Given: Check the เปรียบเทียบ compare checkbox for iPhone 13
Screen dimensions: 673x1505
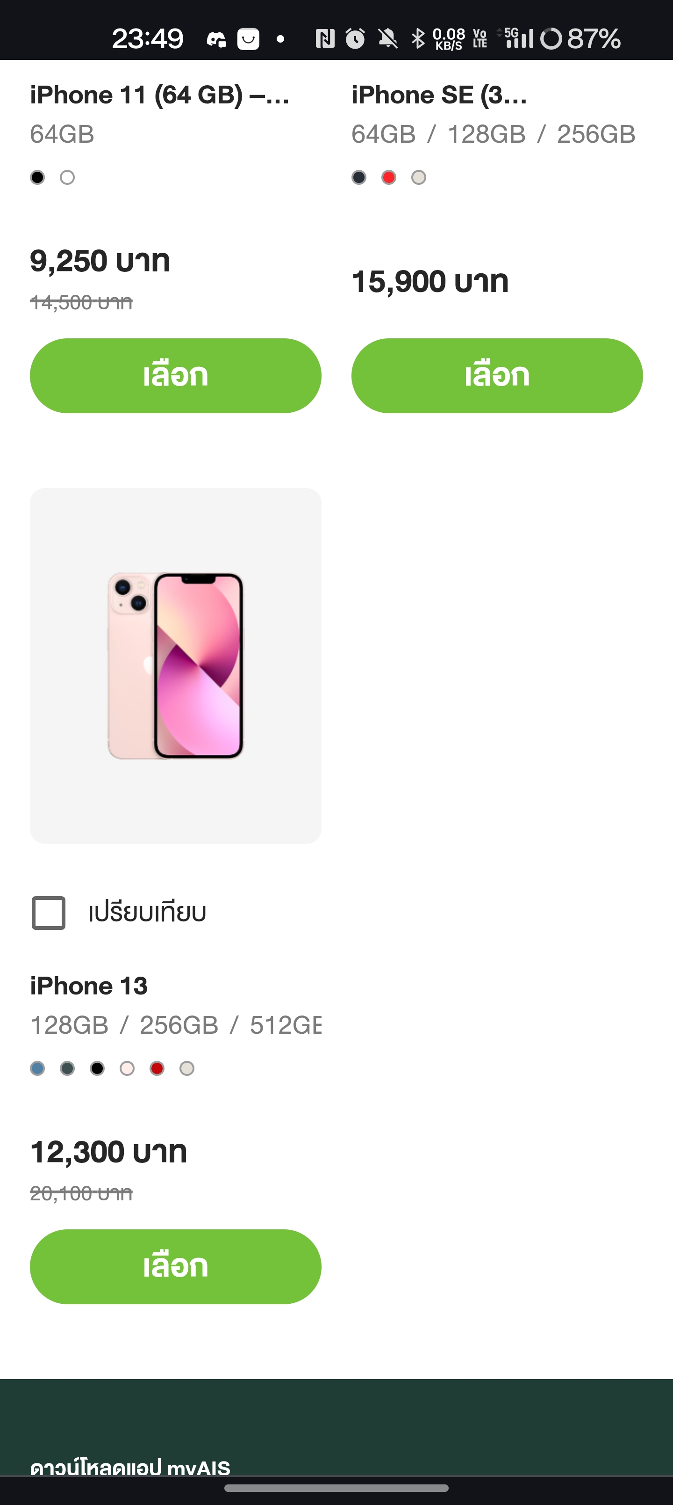Looking at the screenshot, I should point(49,913).
